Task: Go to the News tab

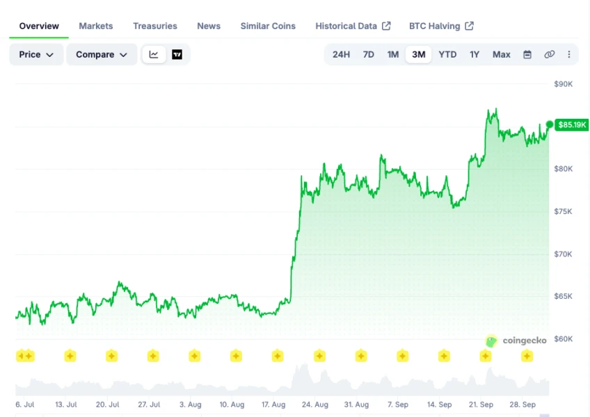Action: pyautogui.click(x=209, y=26)
